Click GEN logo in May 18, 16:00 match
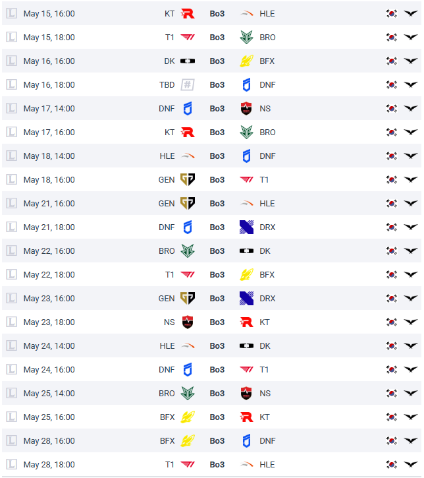 click(x=188, y=180)
